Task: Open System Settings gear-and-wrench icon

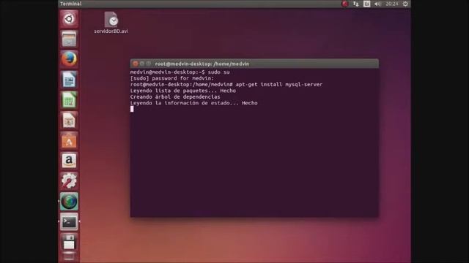Action: (x=69, y=181)
